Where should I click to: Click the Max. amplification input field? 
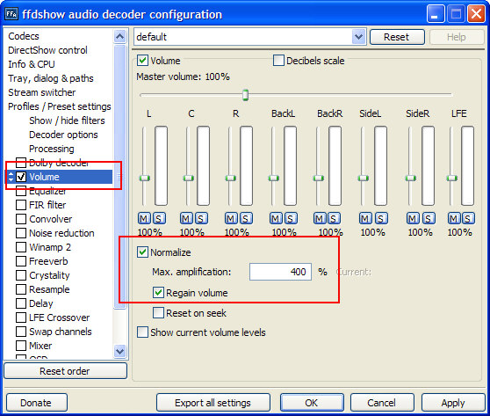point(280,272)
